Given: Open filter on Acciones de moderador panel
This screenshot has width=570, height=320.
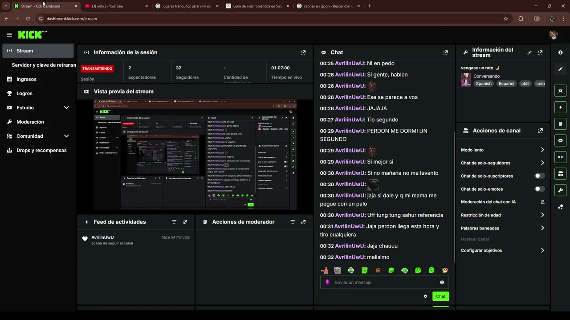Looking at the screenshot, I should pyautogui.click(x=293, y=222).
